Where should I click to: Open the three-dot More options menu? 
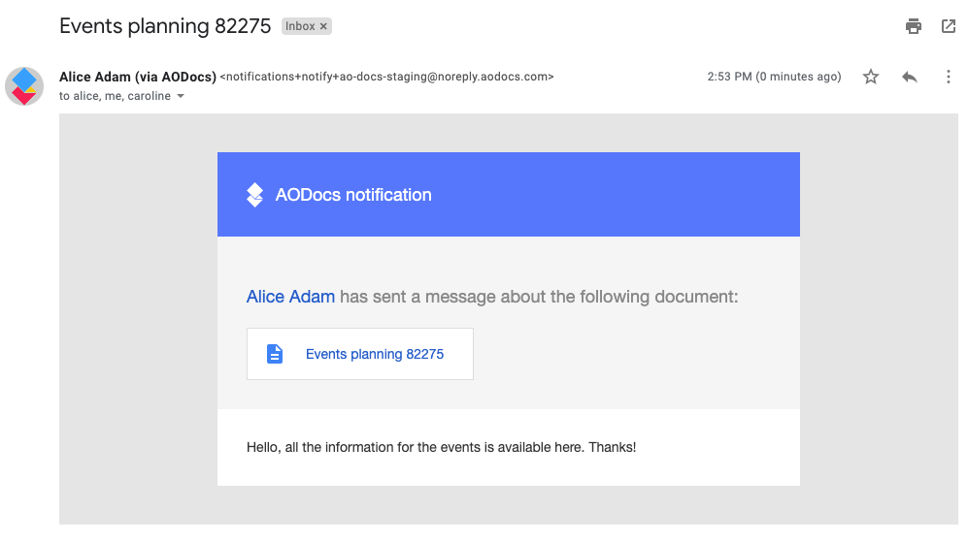pyautogui.click(x=949, y=77)
